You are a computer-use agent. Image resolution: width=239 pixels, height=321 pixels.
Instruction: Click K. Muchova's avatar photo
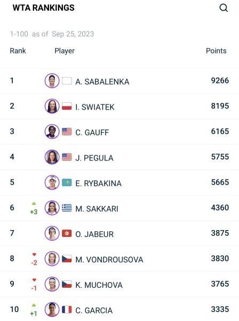click(52, 284)
